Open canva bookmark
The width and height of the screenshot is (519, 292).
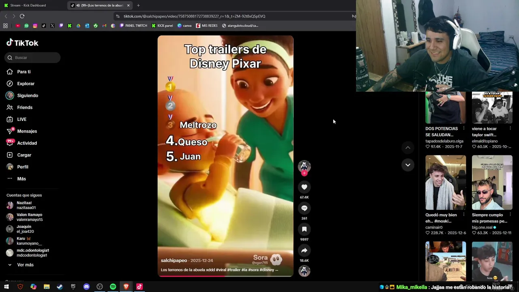184,26
